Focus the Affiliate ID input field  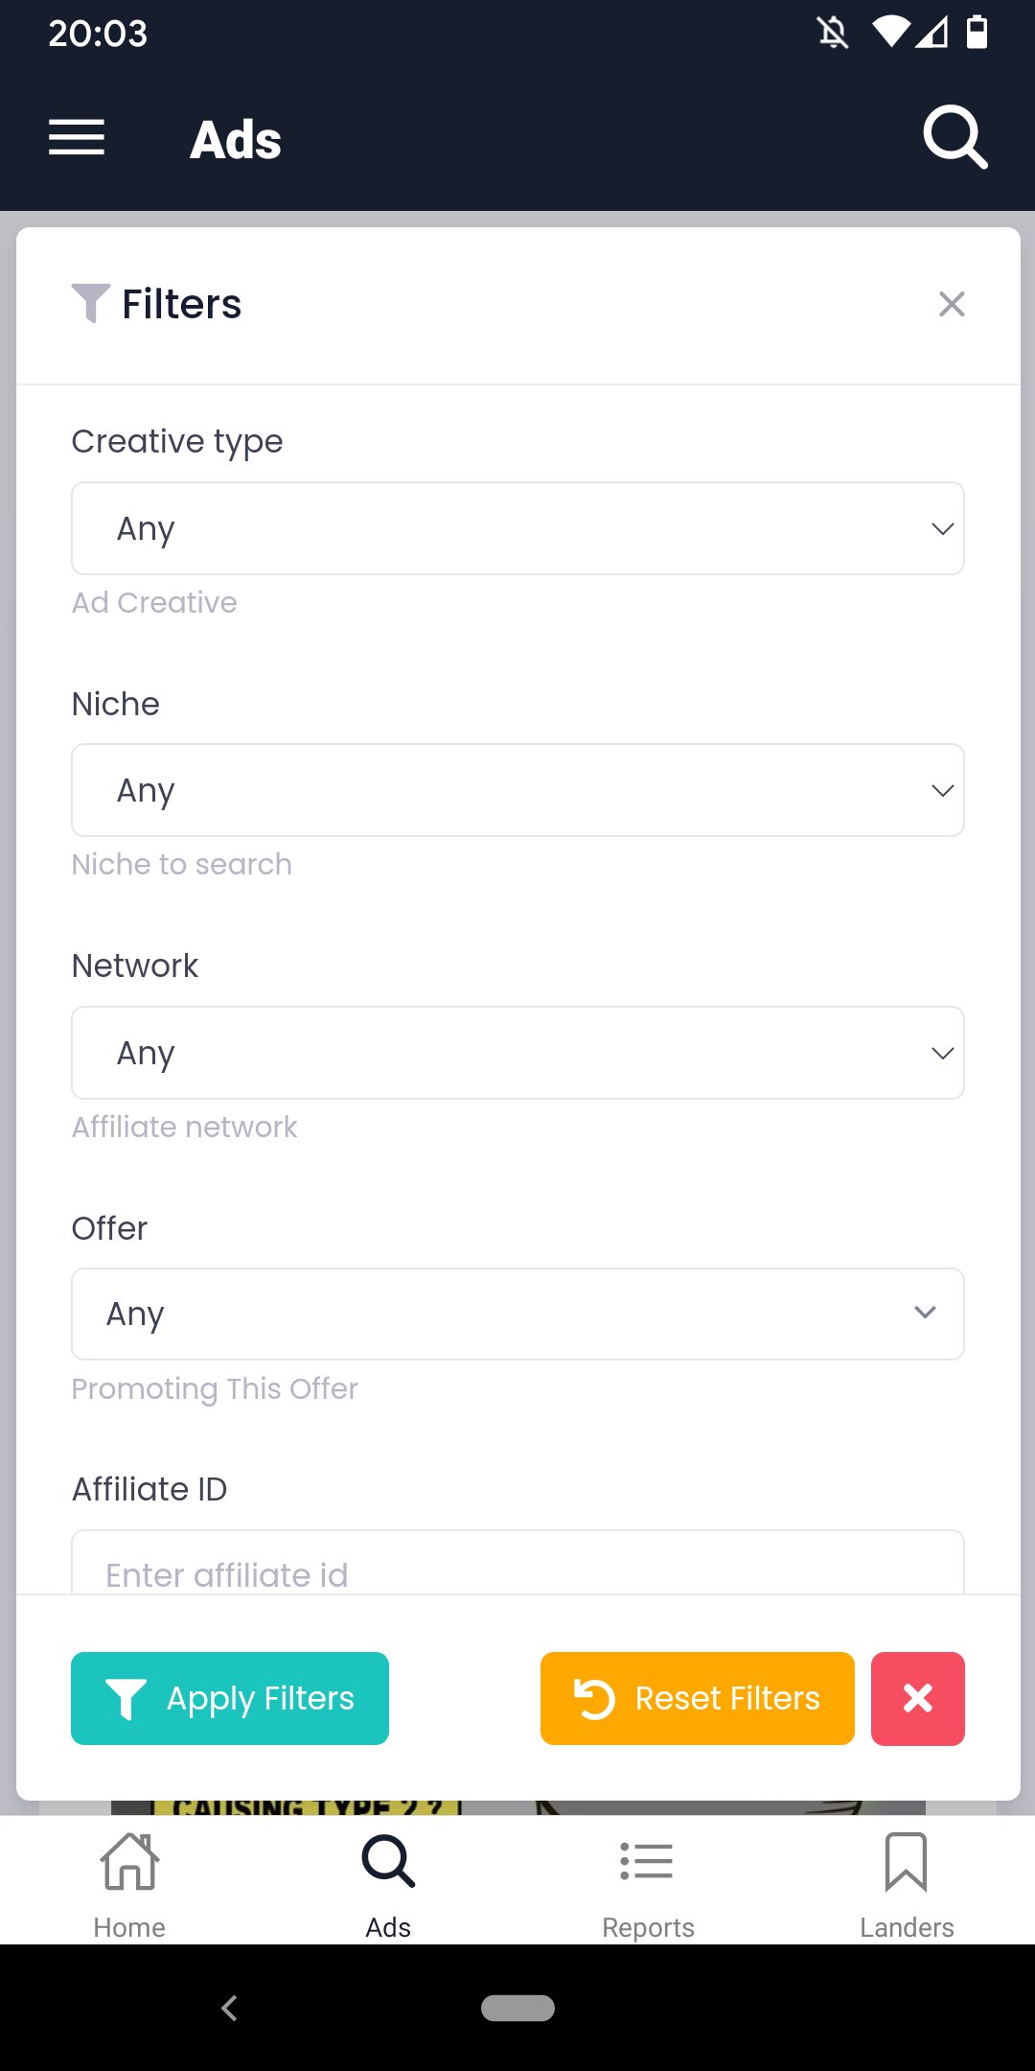(517, 1568)
